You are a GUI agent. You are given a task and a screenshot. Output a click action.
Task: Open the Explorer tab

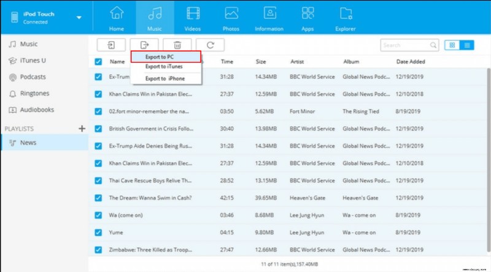(x=346, y=18)
